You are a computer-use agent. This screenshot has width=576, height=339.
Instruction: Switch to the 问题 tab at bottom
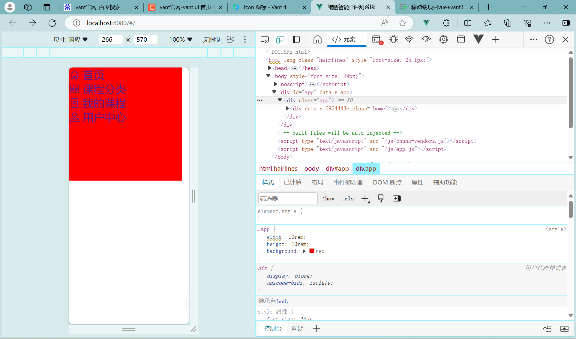coord(297,328)
